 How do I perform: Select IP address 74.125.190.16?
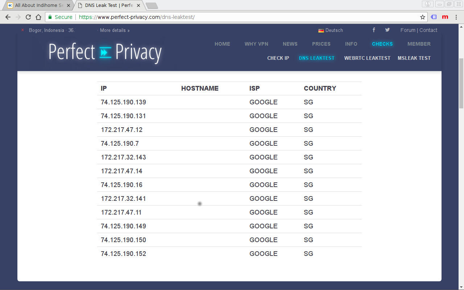[x=121, y=185]
